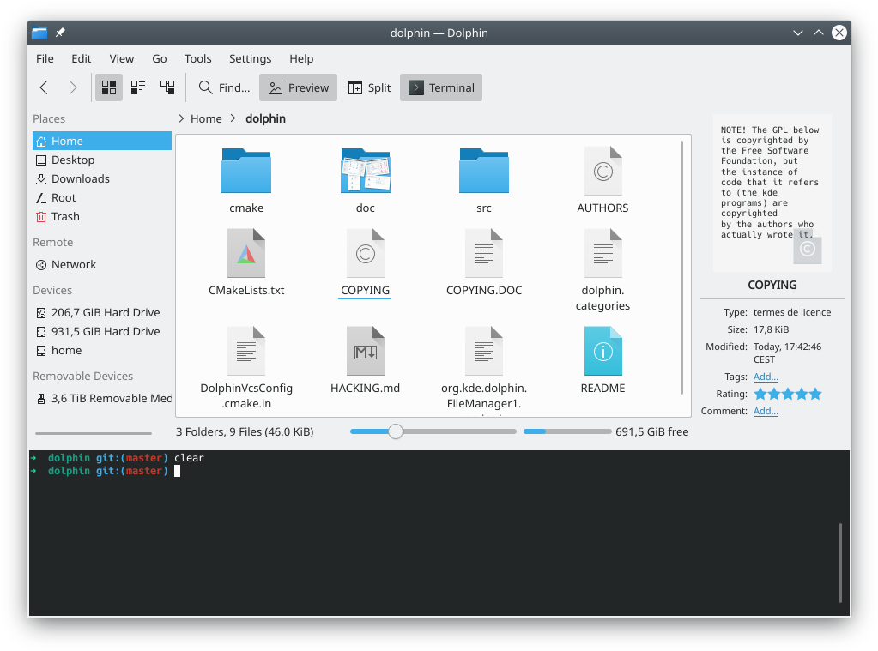The width and height of the screenshot is (878, 651).
Task: Select the COPYING.DOC file icon
Action: click(484, 254)
